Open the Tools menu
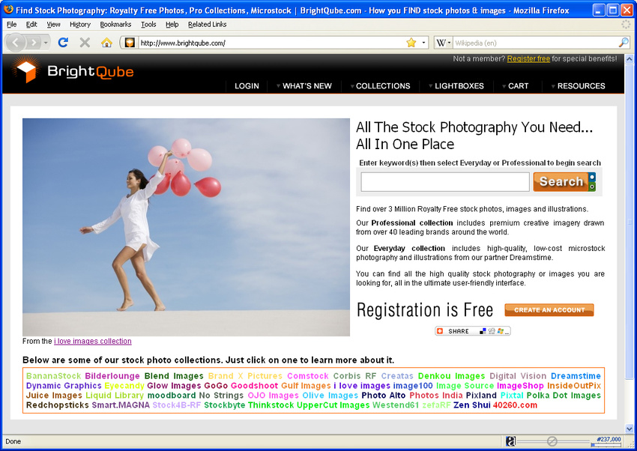Image resolution: width=637 pixels, height=451 pixels. pyautogui.click(x=148, y=25)
